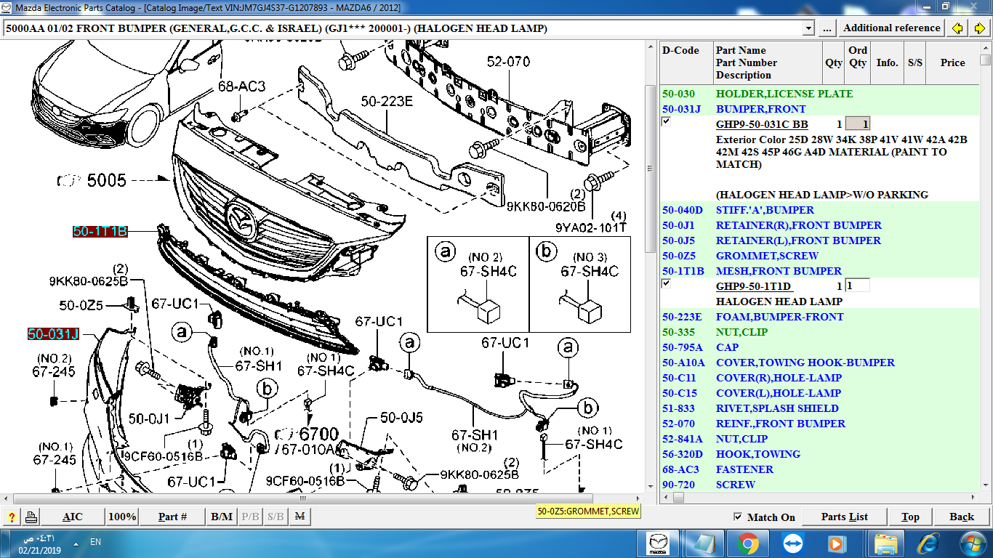The width and height of the screenshot is (993, 558).
Task: Click the yellow right arrow navigation icon
Action: pos(979,28)
